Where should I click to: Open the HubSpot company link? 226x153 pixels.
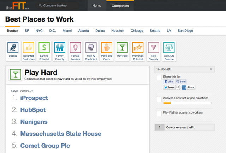[x=33, y=110]
